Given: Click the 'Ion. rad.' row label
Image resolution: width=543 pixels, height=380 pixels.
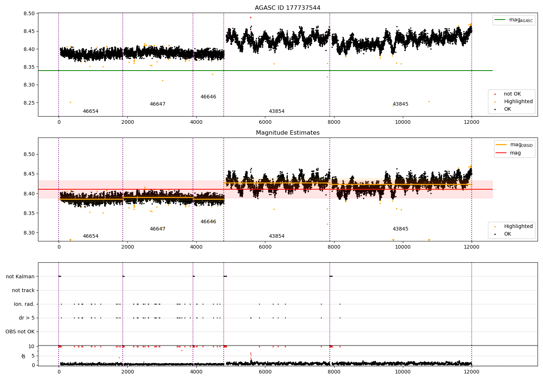Looking at the screenshot, I should pos(24,304).
